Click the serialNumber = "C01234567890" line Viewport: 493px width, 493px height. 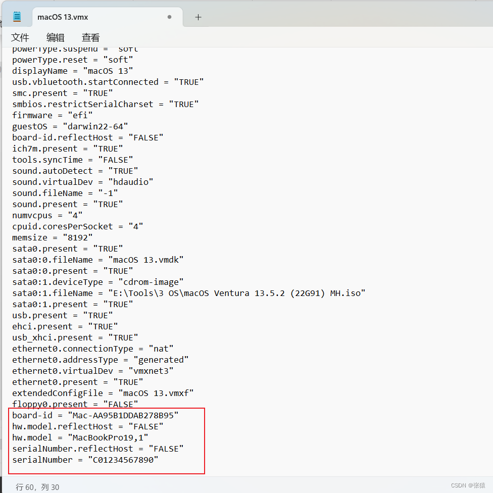(85, 460)
